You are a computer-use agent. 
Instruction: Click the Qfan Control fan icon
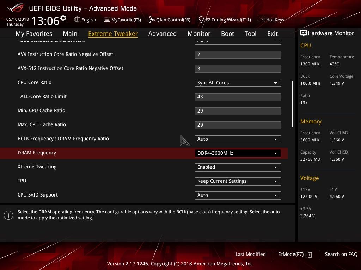point(152,20)
